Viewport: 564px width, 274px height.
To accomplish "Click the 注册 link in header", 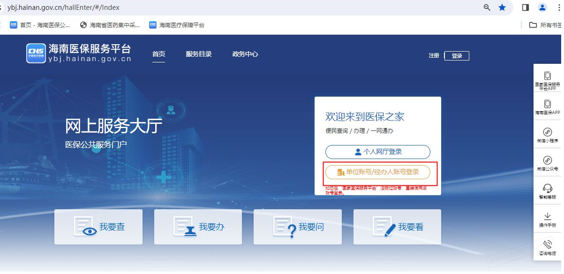I will point(434,56).
